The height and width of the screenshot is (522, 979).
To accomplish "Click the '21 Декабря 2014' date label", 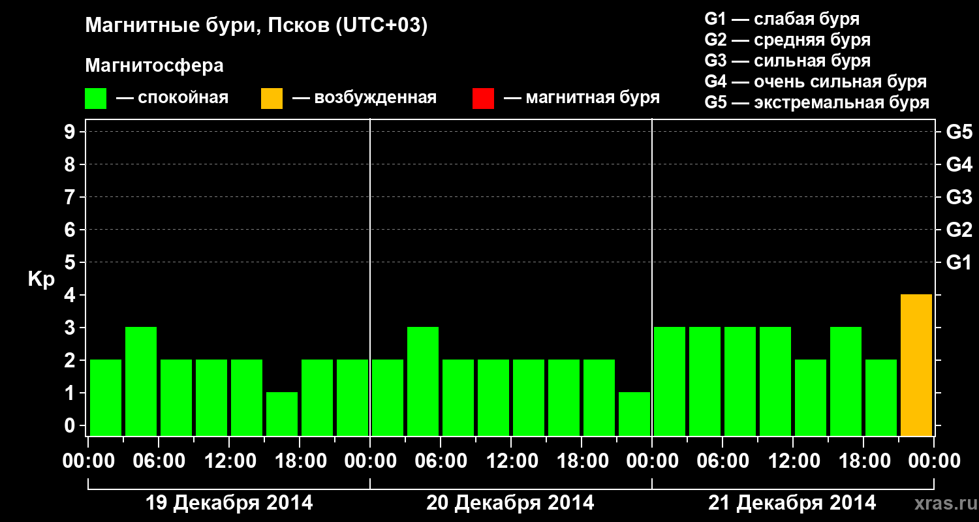I will tap(792, 503).
